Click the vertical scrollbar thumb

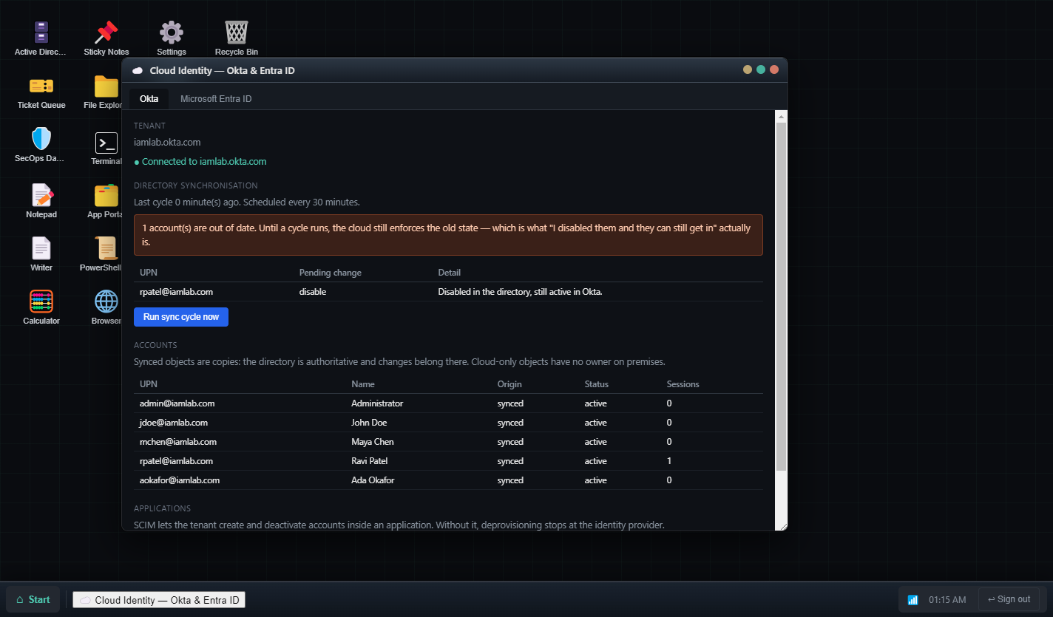click(x=781, y=297)
